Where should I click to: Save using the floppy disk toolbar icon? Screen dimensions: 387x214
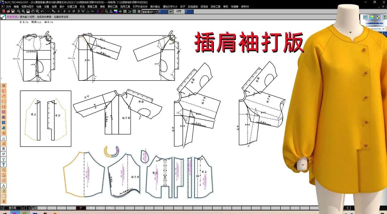[x=13, y=11]
